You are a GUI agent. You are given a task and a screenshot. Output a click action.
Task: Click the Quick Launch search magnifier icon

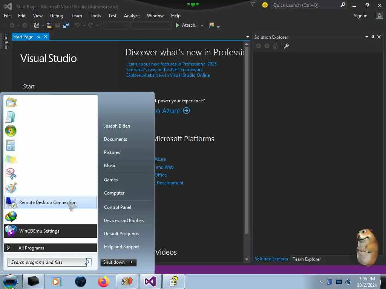[343, 5]
